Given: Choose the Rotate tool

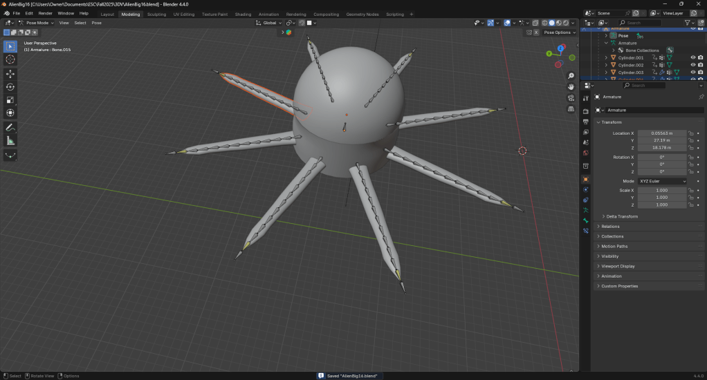Looking at the screenshot, I should [x=10, y=86].
